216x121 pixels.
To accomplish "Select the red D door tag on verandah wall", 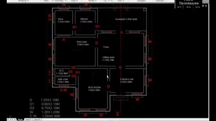I will pos(122,32).
